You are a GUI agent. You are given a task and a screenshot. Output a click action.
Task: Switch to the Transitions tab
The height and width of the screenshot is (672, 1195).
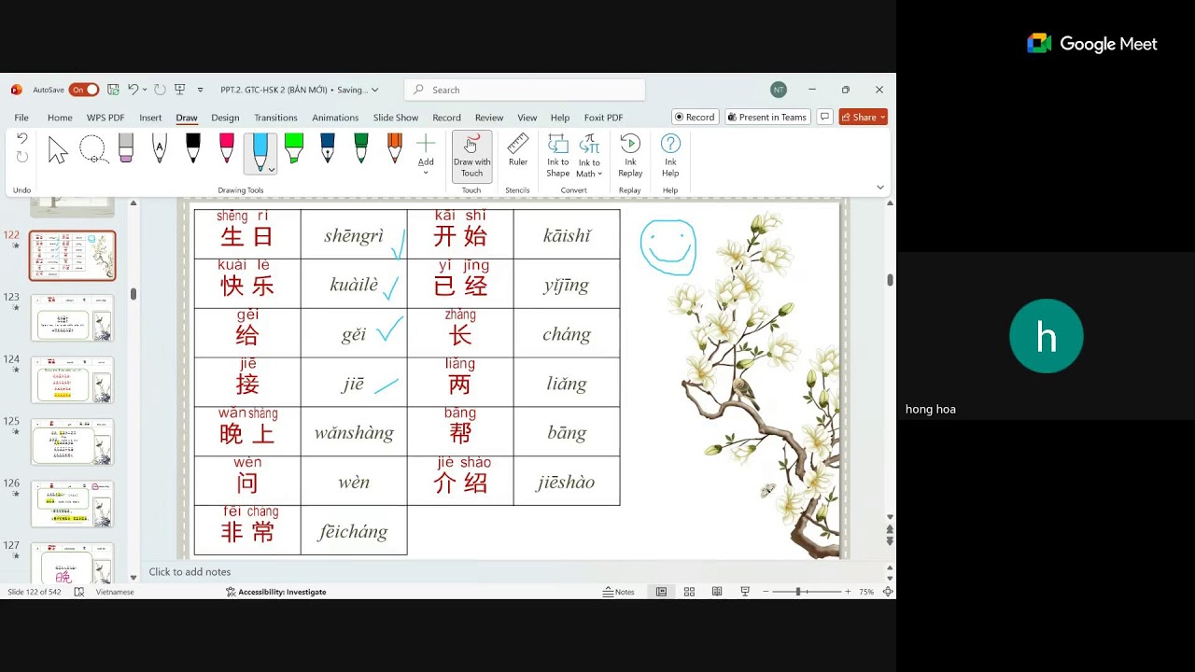pyautogui.click(x=275, y=118)
